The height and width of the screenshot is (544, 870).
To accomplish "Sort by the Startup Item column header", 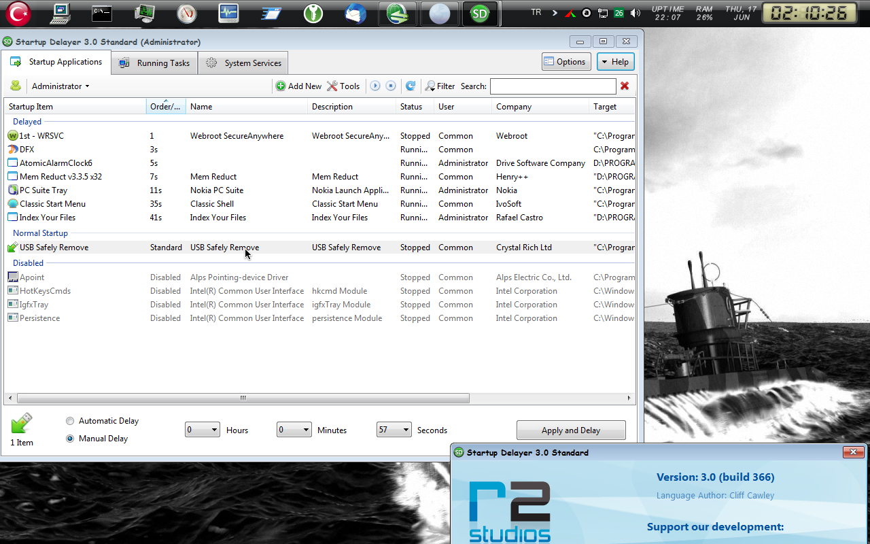I will point(75,107).
